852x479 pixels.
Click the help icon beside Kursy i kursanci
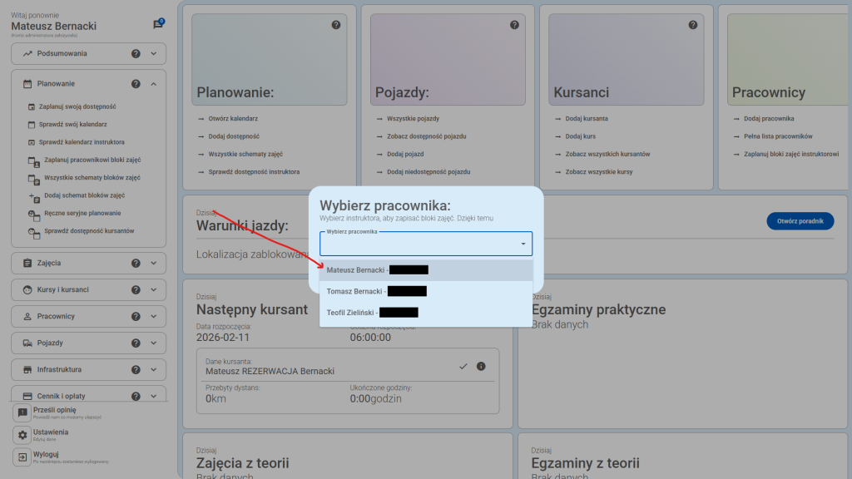click(x=135, y=289)
